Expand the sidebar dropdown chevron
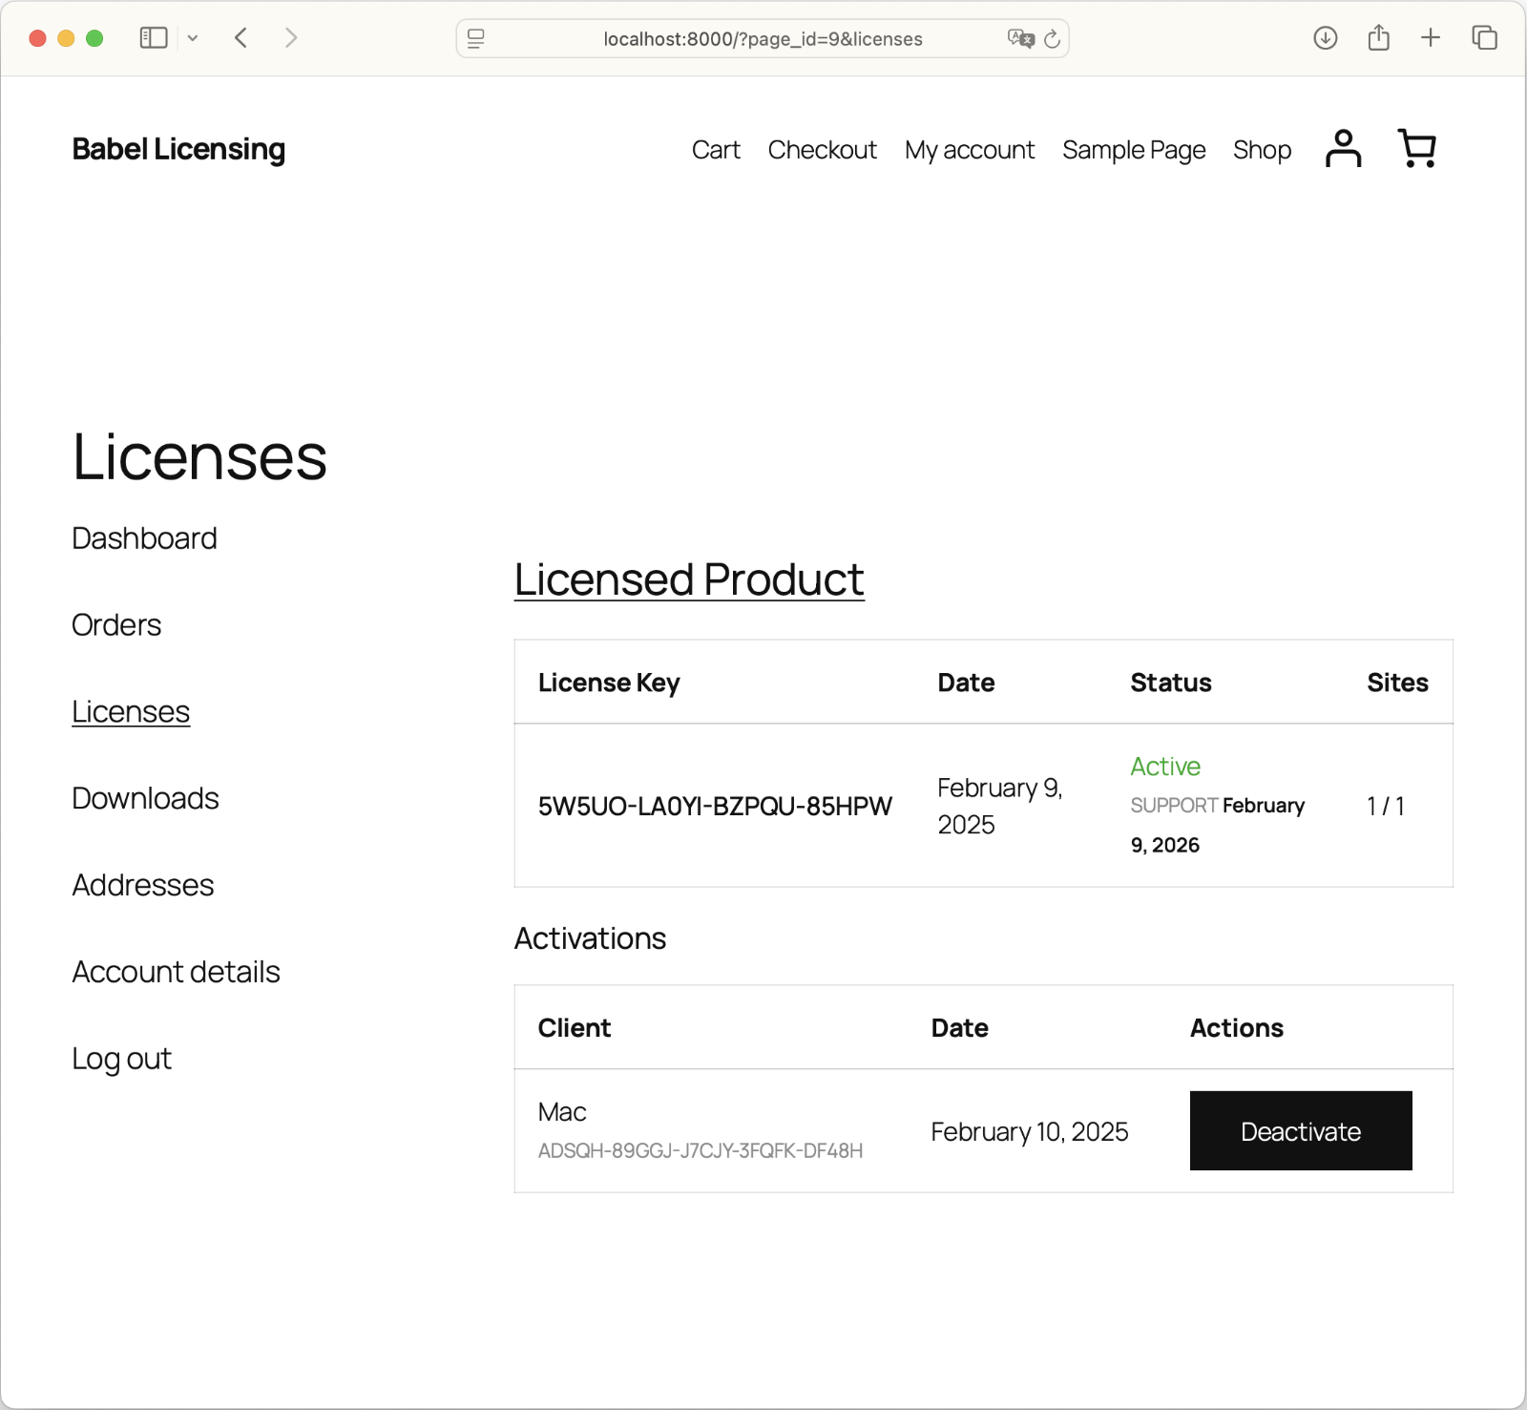Viewport: 1527px width, 1410px height. (193, 38)
